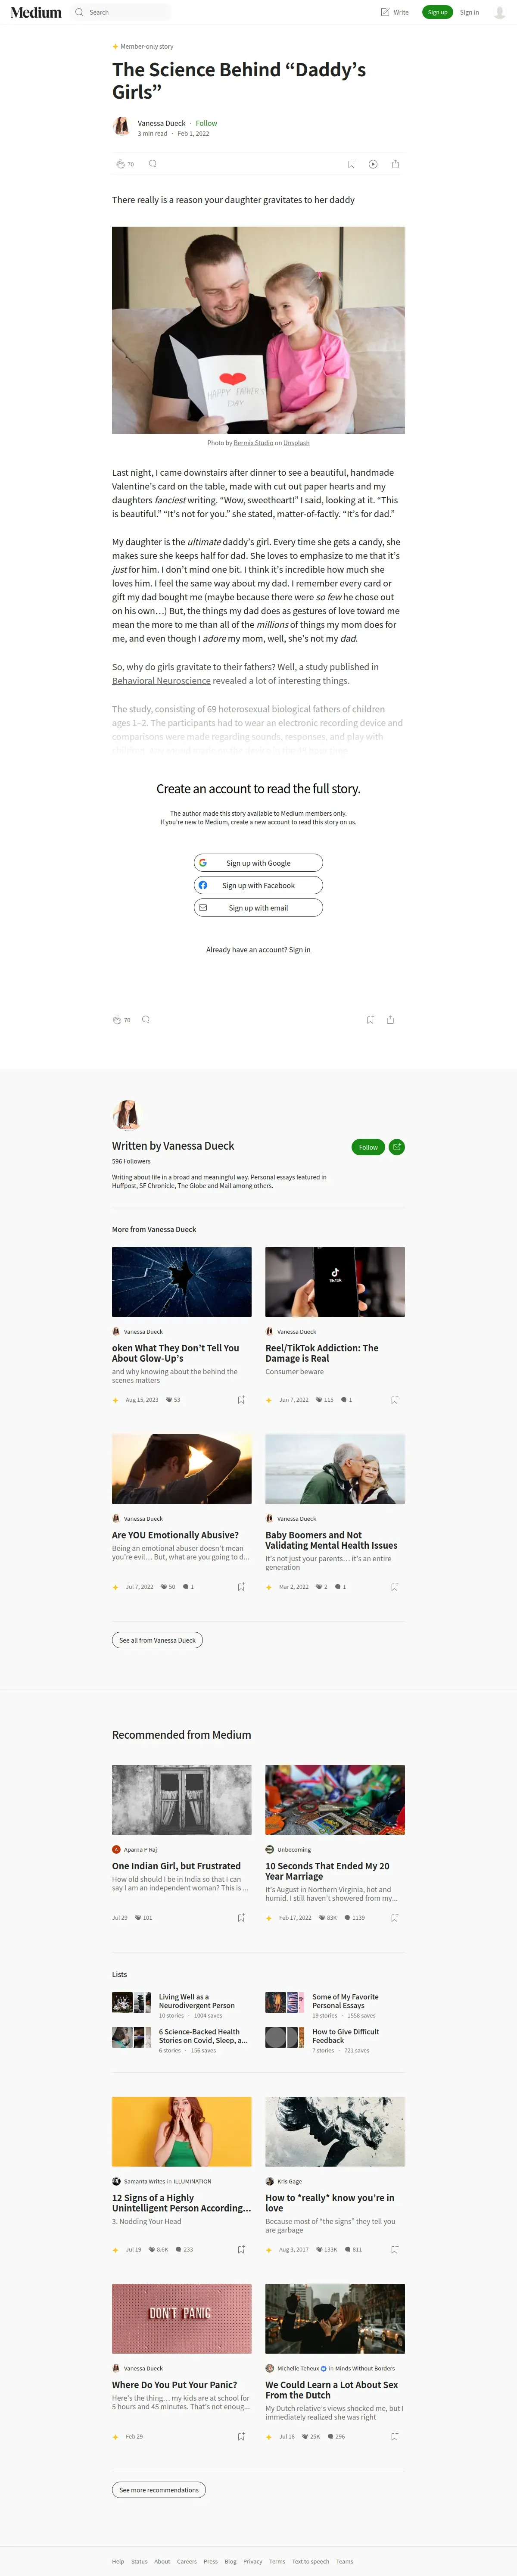Open the father and daughter hero image

coord(258,330)
